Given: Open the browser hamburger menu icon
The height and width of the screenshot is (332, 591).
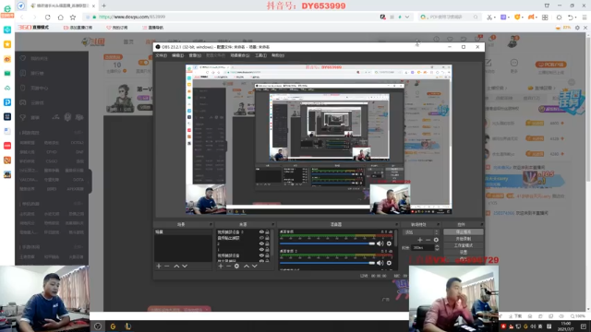Looking at the screenshot, I should 585,17.
